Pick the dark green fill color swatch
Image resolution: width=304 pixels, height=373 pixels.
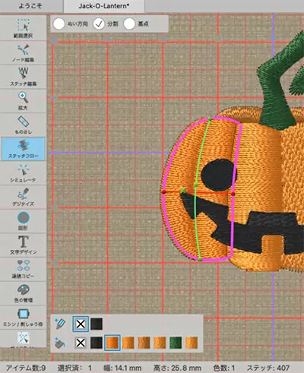pyautogui.click(x=176, y=343)
